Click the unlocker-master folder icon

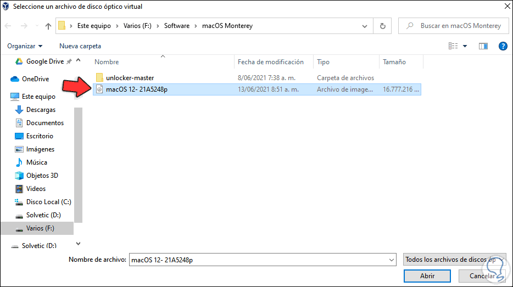[x=99, y=77]
